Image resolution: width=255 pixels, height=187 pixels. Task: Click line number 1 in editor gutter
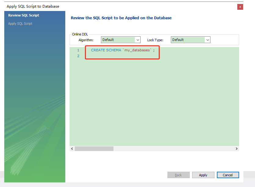[78, 50]
